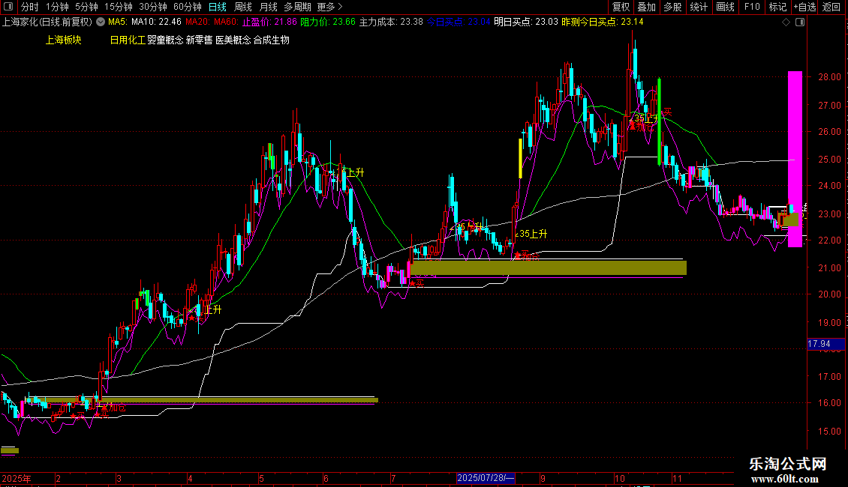
Task: Click the diamond marker icon near top right
Action: (x=786, y=22)
